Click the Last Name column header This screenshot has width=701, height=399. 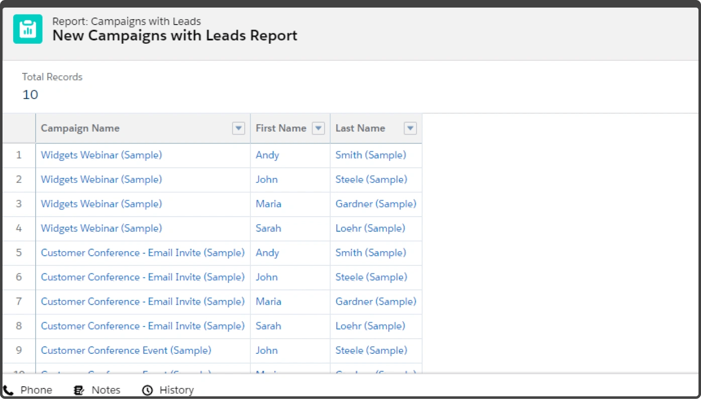click(x=376, y=129)
